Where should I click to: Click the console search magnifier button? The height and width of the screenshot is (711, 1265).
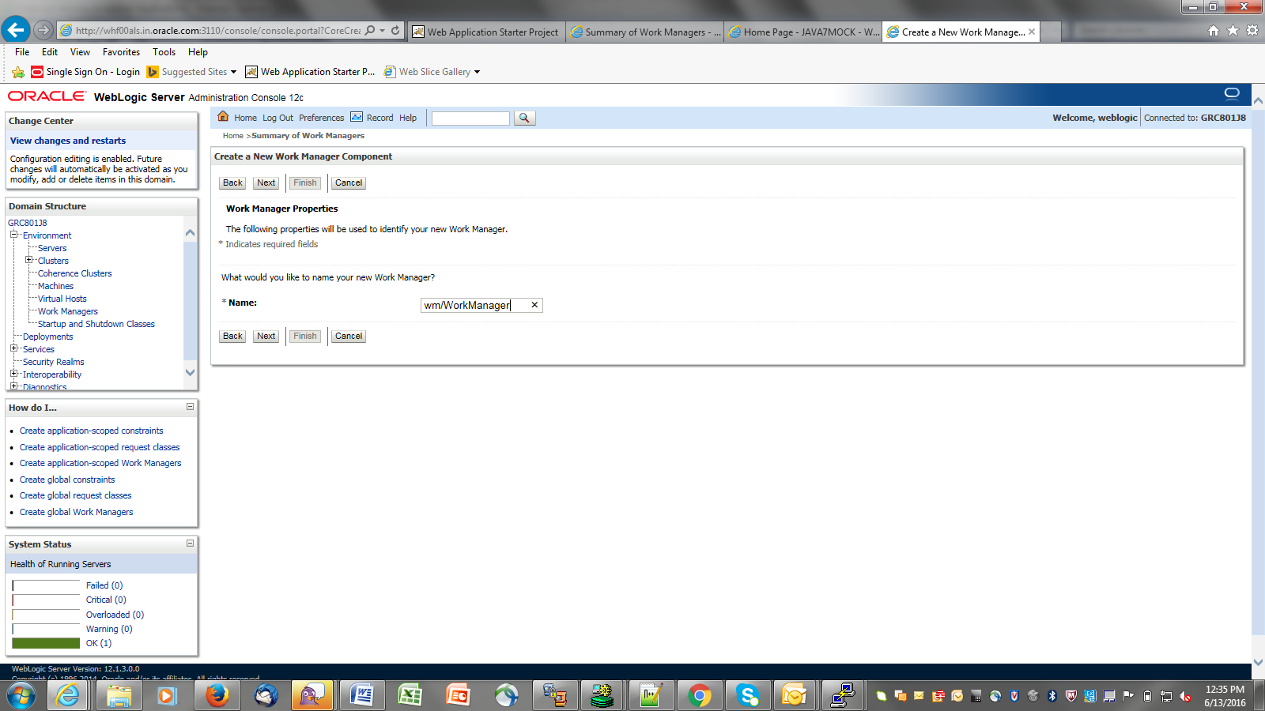(524, 118)
